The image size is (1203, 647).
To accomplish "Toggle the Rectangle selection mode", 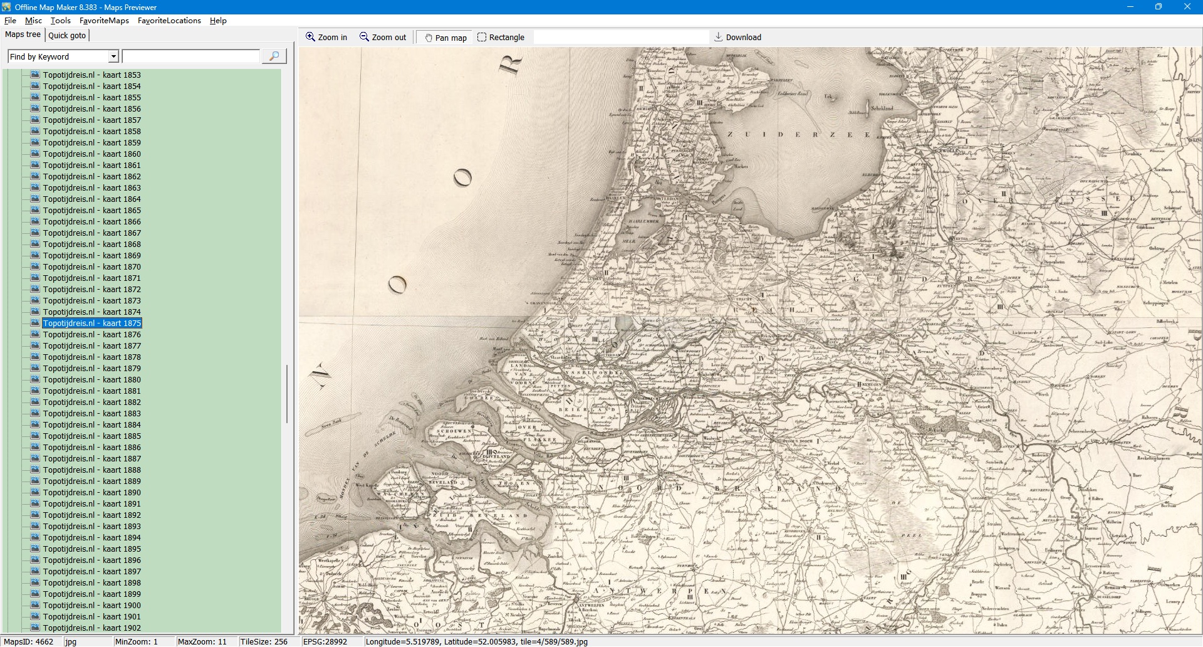I will click(x=501, y=38).
